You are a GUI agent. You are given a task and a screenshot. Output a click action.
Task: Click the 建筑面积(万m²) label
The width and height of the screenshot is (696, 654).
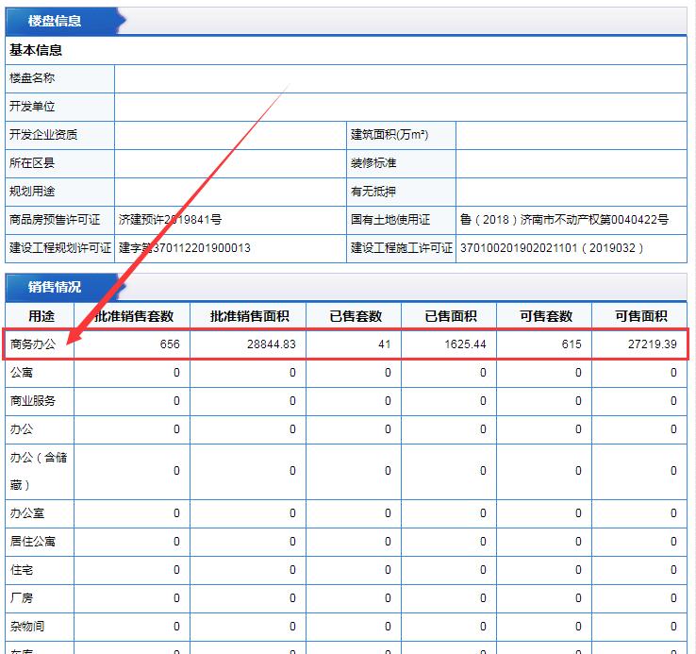(389, 135)
